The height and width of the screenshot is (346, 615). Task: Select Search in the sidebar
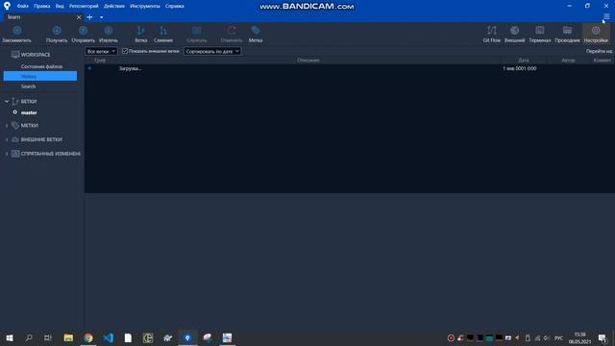pyautogui.click(x=28, y=86)
